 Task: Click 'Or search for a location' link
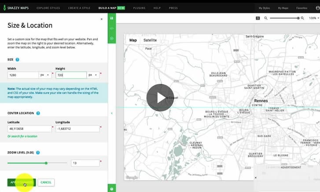(22, 136)
